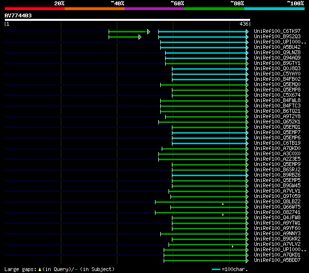Click the cyan ~100% legend color segment
The height and width of the screenshot is (273, 309).
[274, 9]
